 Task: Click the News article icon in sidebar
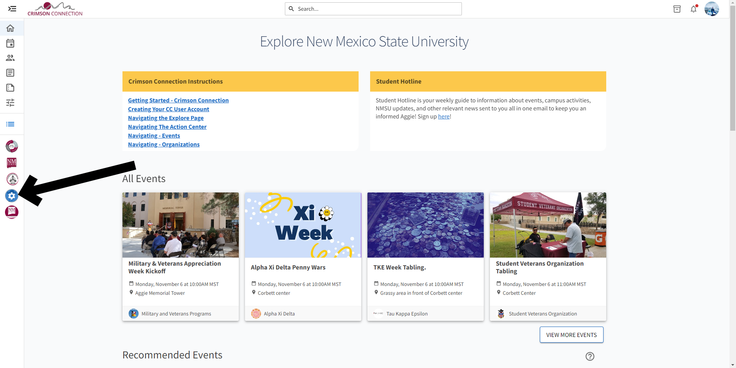[x=10, y=73]
